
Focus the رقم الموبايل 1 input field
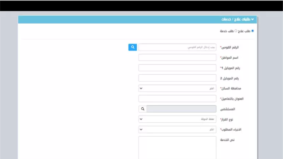click(177, 68)
